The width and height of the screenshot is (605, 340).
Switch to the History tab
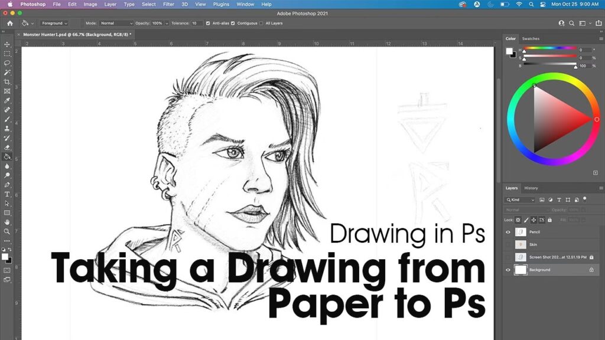[531, 188]
